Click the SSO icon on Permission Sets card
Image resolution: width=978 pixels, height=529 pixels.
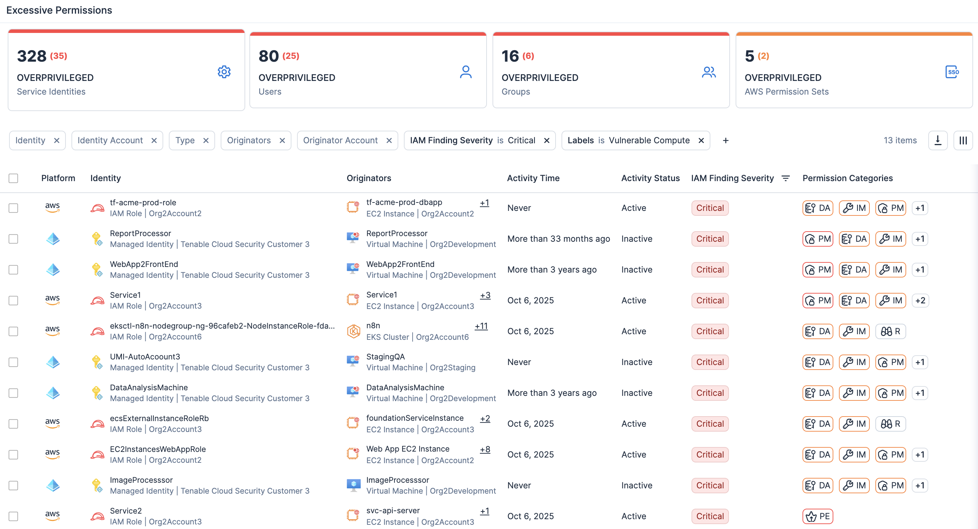pyautogui.click(x=951, y=72)
